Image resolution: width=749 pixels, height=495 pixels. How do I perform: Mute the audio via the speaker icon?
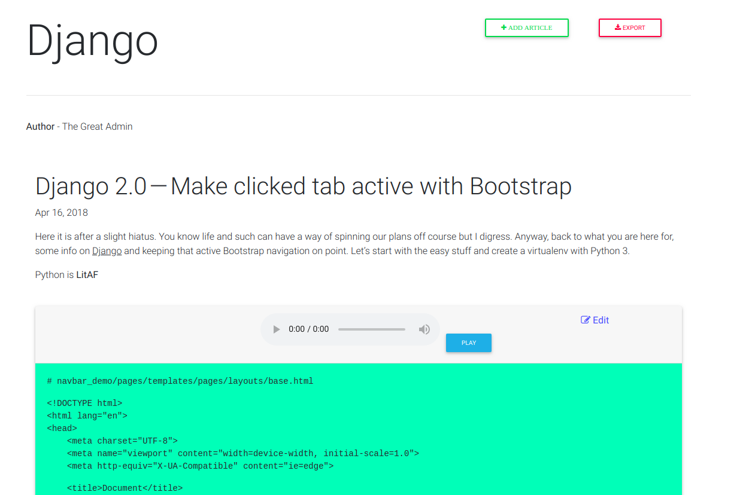pyautogui.click(x=424, y=329)
